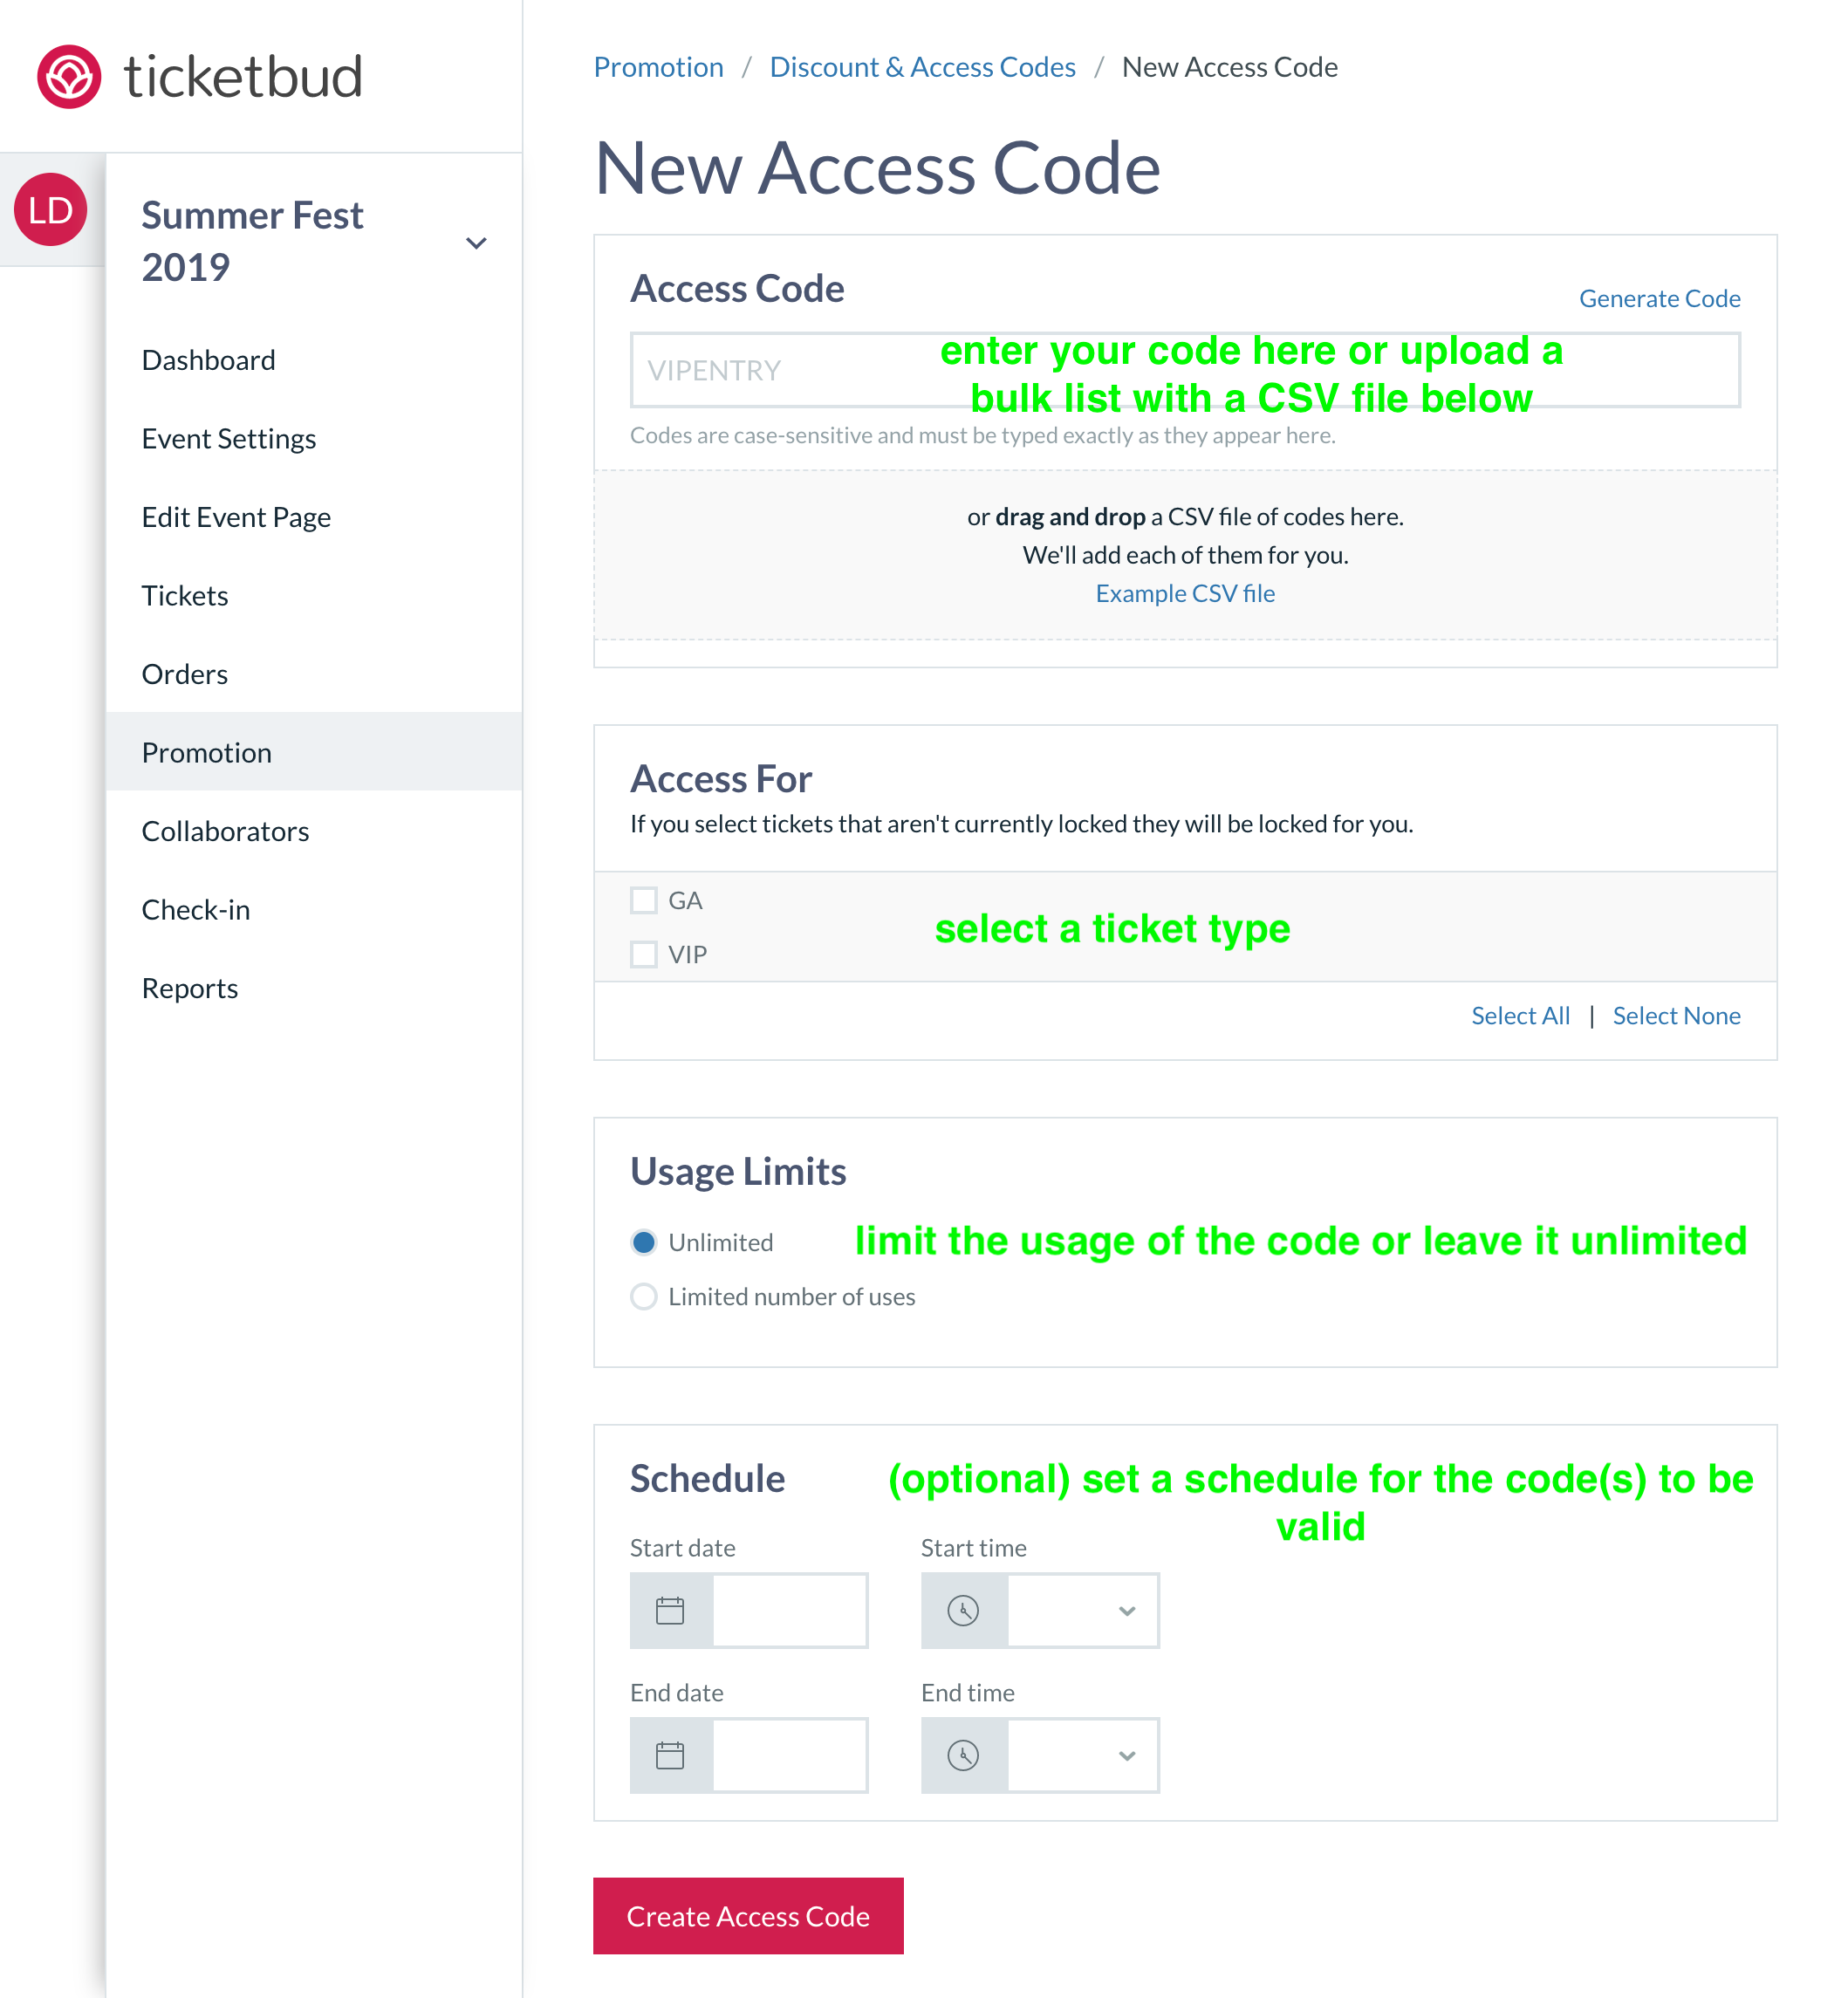Toggle the GA ticket type checkbox
This screenshot has width=1848, height=1998.
pos(644,898)
